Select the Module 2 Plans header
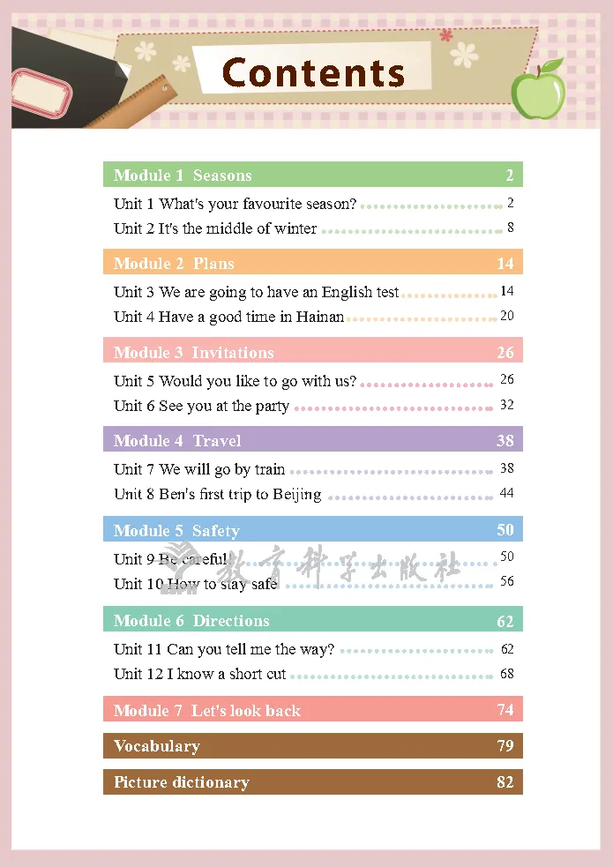Image resolution: width=613 pixels, height=867 pixels. tap(312, 263)
